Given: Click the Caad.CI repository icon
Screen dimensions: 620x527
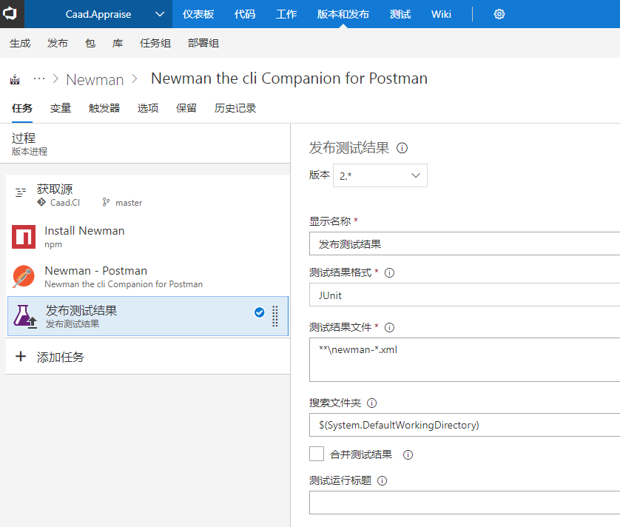Looking at the screenshot, I should coord(41,202).
